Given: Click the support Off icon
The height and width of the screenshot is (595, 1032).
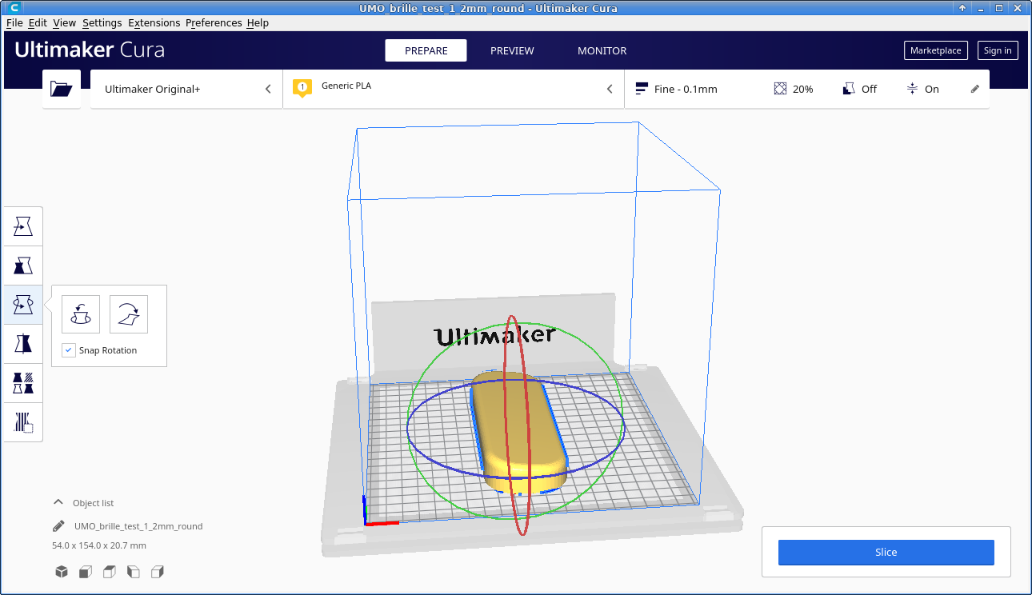Looking at the screenshot, I should coord(850,89).
